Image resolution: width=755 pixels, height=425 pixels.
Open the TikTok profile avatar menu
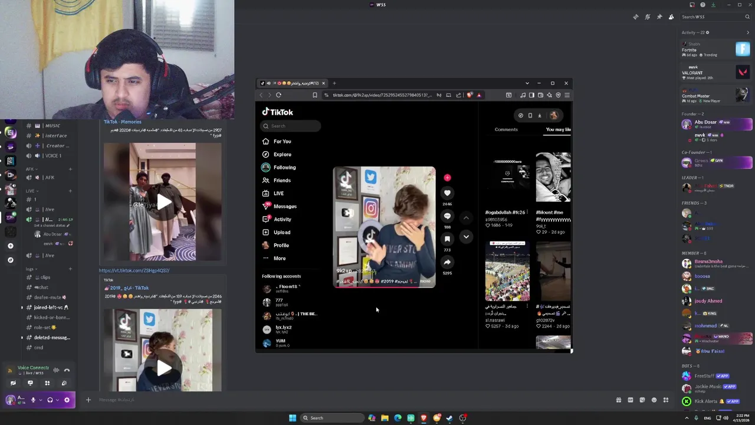[554, 116]
